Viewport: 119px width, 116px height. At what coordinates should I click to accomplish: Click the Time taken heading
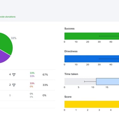click(x=71, y=74)
